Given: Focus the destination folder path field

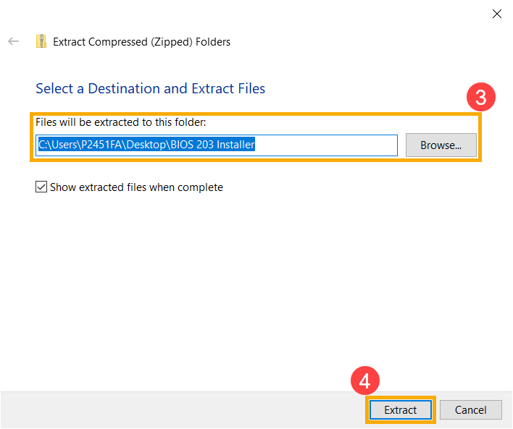Looking at the screenshot, I should coord(217,145).
